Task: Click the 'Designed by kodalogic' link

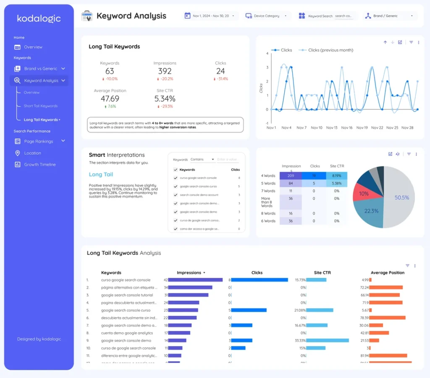Action: click(39, 339)
